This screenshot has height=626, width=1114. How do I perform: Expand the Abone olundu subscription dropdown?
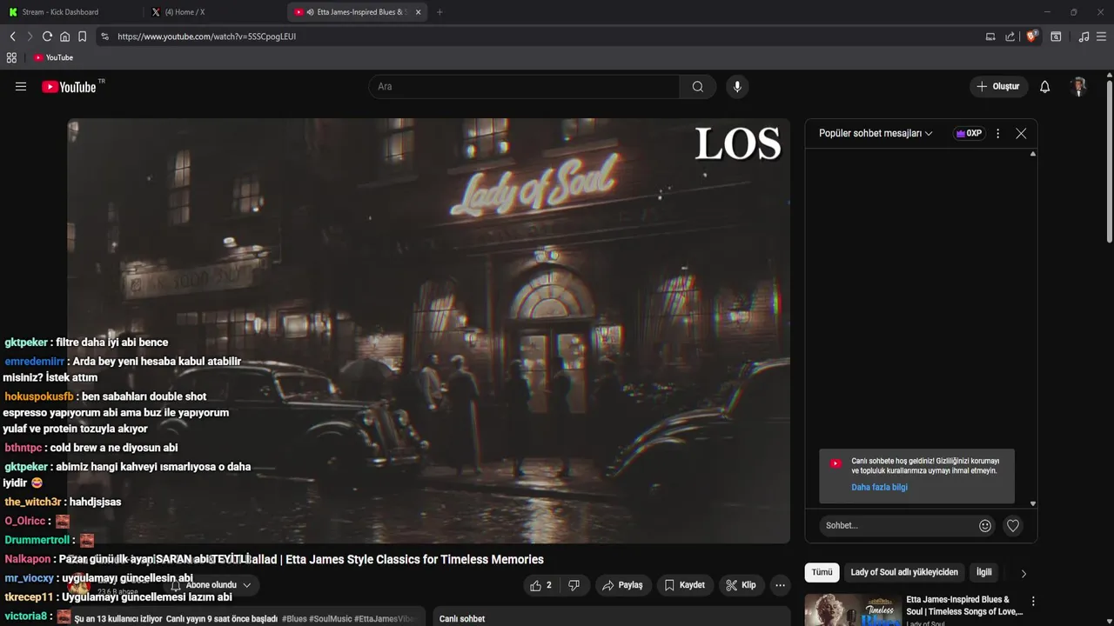click(x=212, y=585)
